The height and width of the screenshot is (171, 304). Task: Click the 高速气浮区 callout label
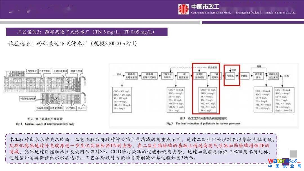tap(76, 71)
